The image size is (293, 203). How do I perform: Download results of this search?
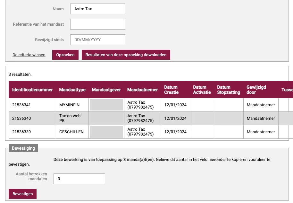(126, 55)
